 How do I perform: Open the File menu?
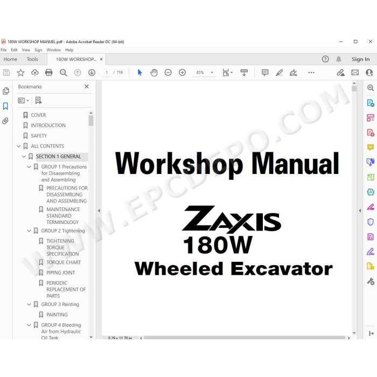(4, 50)
